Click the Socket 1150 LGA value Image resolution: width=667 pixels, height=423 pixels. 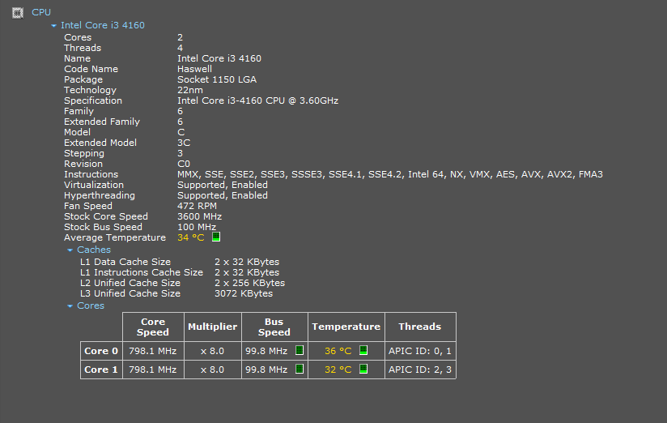pos(217,79)
